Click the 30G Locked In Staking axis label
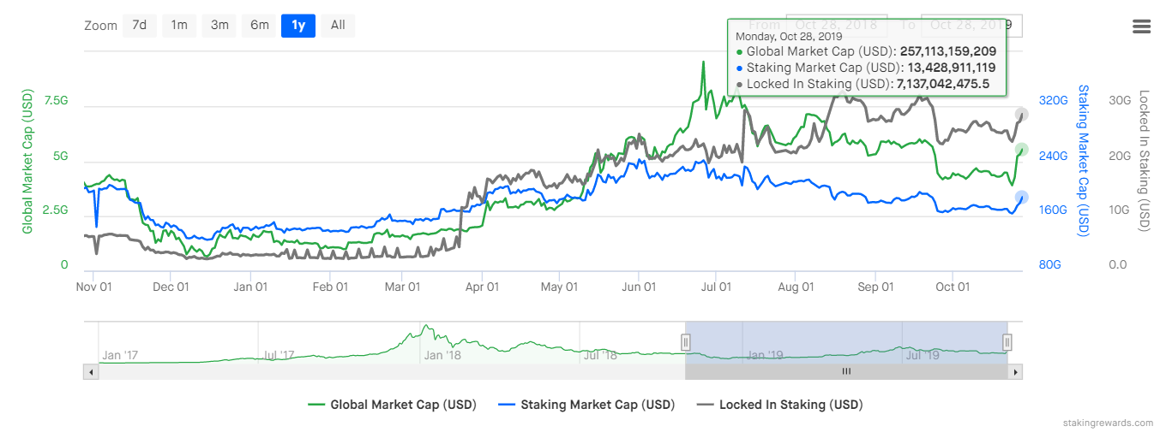The height and width of the screenshot is (432, 1166). click(1121, 101)
